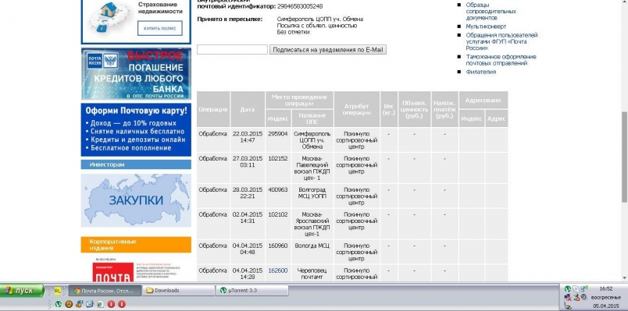Open the orange AIMP quick launch icon
This screenshot has height=311, width=628.
click(x=69, y=304)
